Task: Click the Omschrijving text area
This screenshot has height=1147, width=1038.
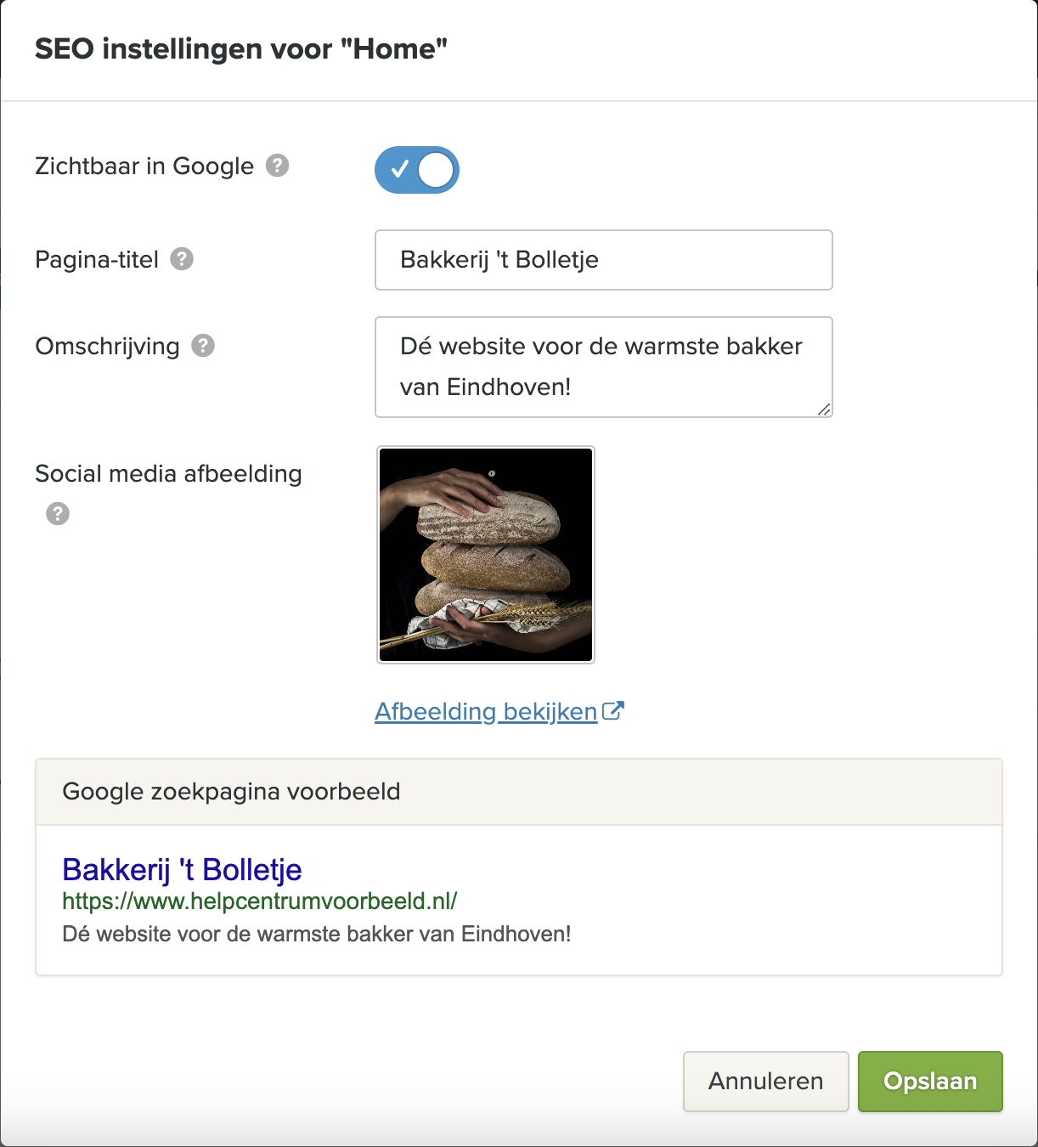Action: pyautogui.click(x=604, y=367)
